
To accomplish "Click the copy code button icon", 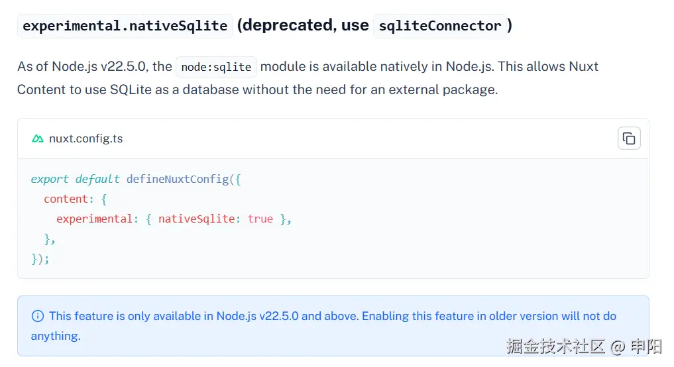I will point(629,138).
